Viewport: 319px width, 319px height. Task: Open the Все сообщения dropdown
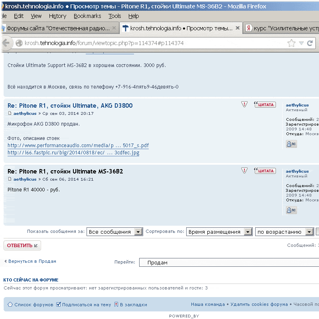pyautogui.click(x=115, y=232)
